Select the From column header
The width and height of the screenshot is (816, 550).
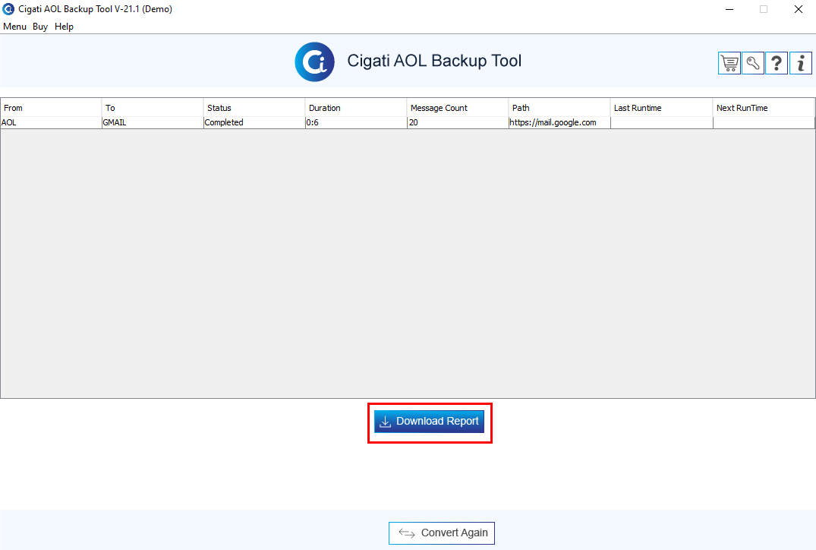pos(51,108)
